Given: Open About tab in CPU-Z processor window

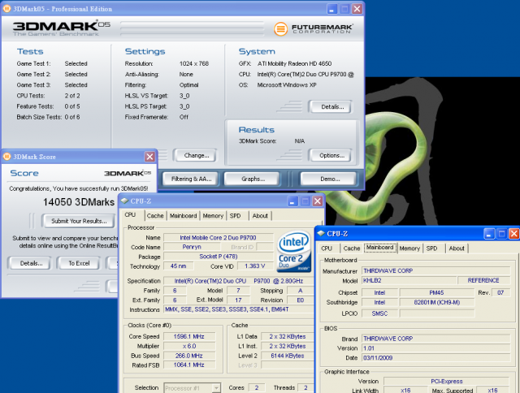Looking at the screenshot, I should click(260, 216).
